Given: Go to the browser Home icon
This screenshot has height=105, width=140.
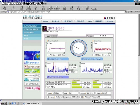Looking at the screenshot, I should point(36,8).
